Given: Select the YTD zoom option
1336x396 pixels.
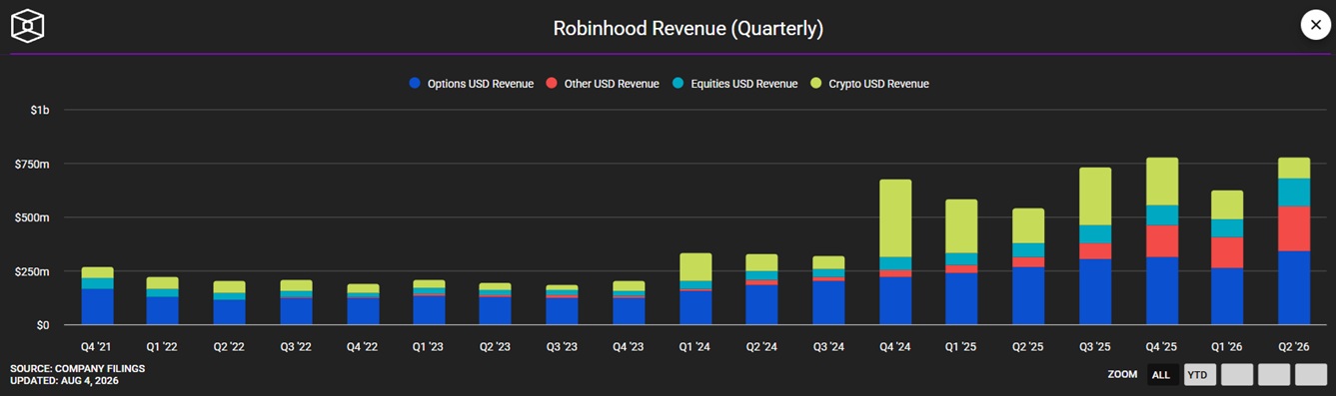Looking at the screenshot, I should (x=1200, y=375).
